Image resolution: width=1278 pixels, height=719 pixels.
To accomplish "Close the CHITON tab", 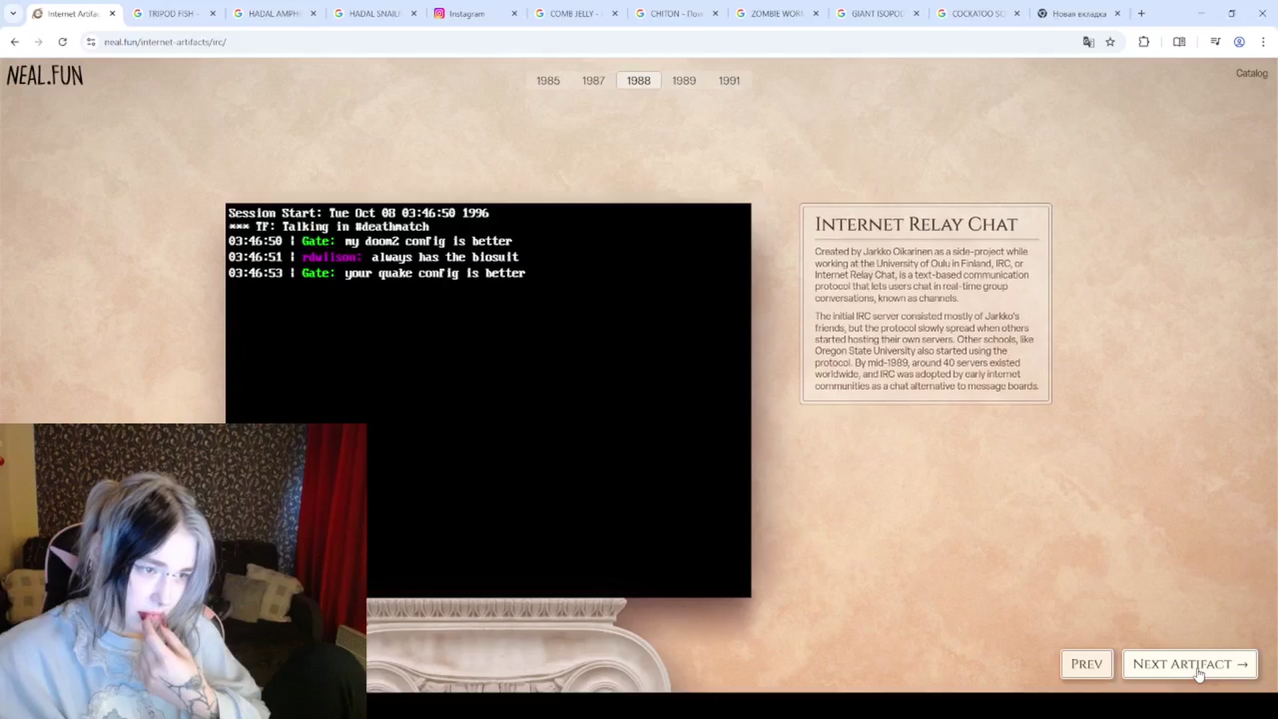I will (x=716, y=13).
